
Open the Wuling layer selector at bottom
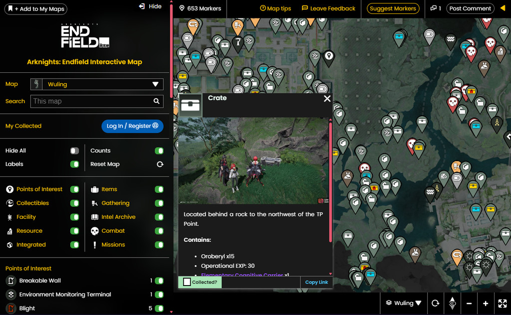pos(403,303)
